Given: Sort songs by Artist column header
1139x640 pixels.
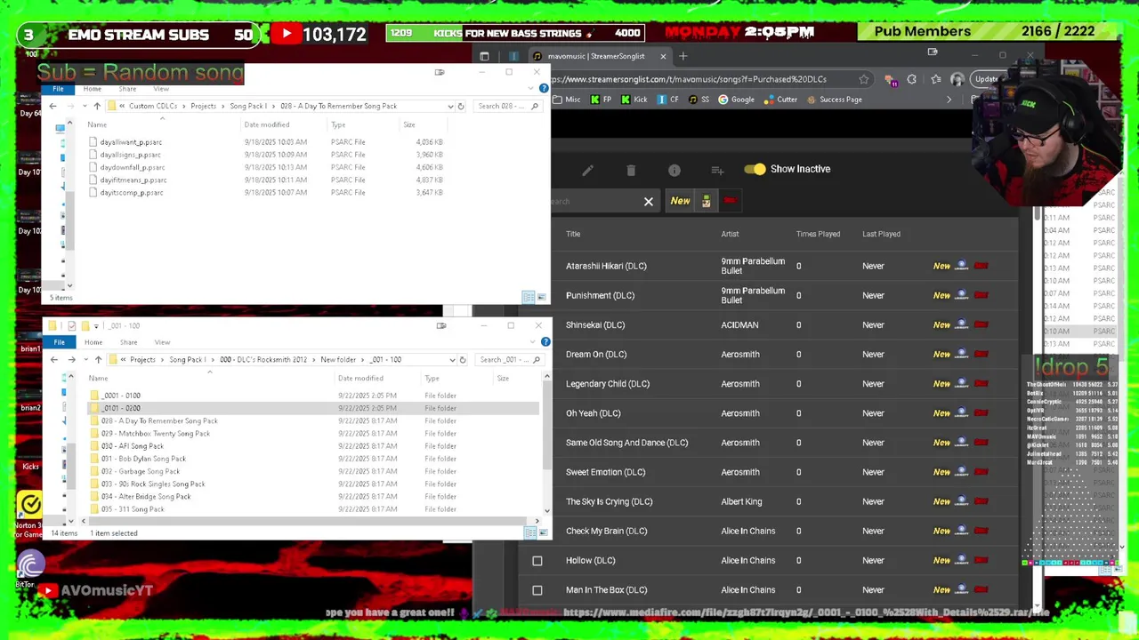Looking at the screenshot, I should coord(730,234).
